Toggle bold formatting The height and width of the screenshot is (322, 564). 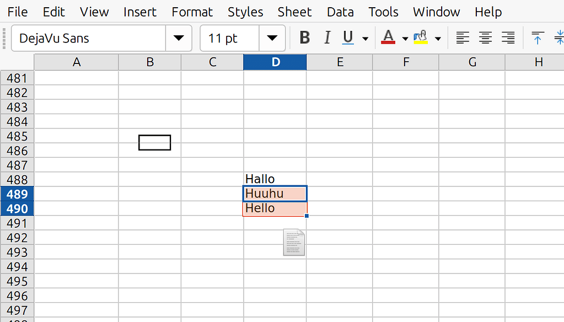(x=304, y=37)
